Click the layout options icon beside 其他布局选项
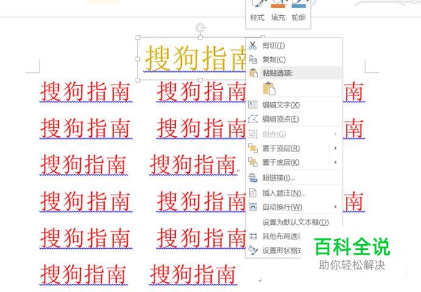The image size is (421, 292). tap(252, 236)
